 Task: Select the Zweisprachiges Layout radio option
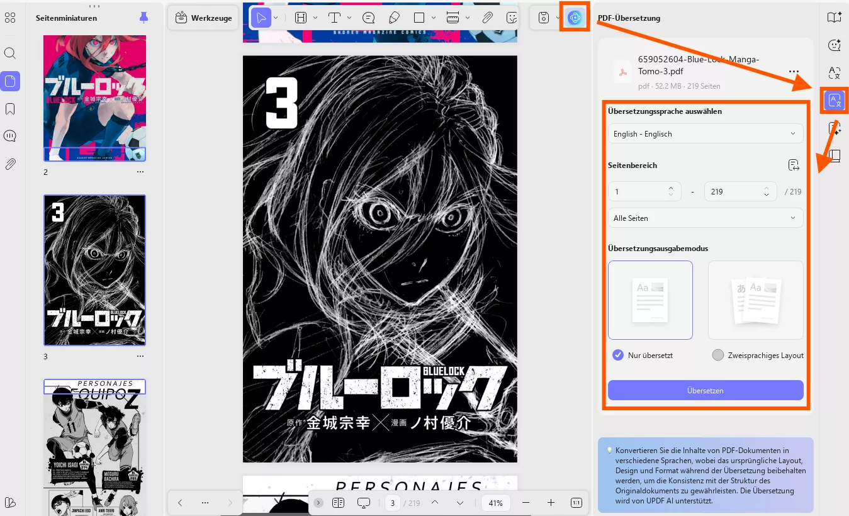click(x=717, y=355)
